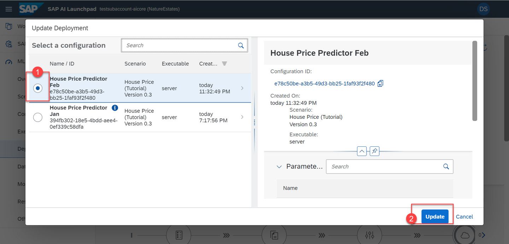Select the House Price Predictor Feb radio button
Image resolution: width=509 pixels, height=244 pixels.
(x=38, y=88)
